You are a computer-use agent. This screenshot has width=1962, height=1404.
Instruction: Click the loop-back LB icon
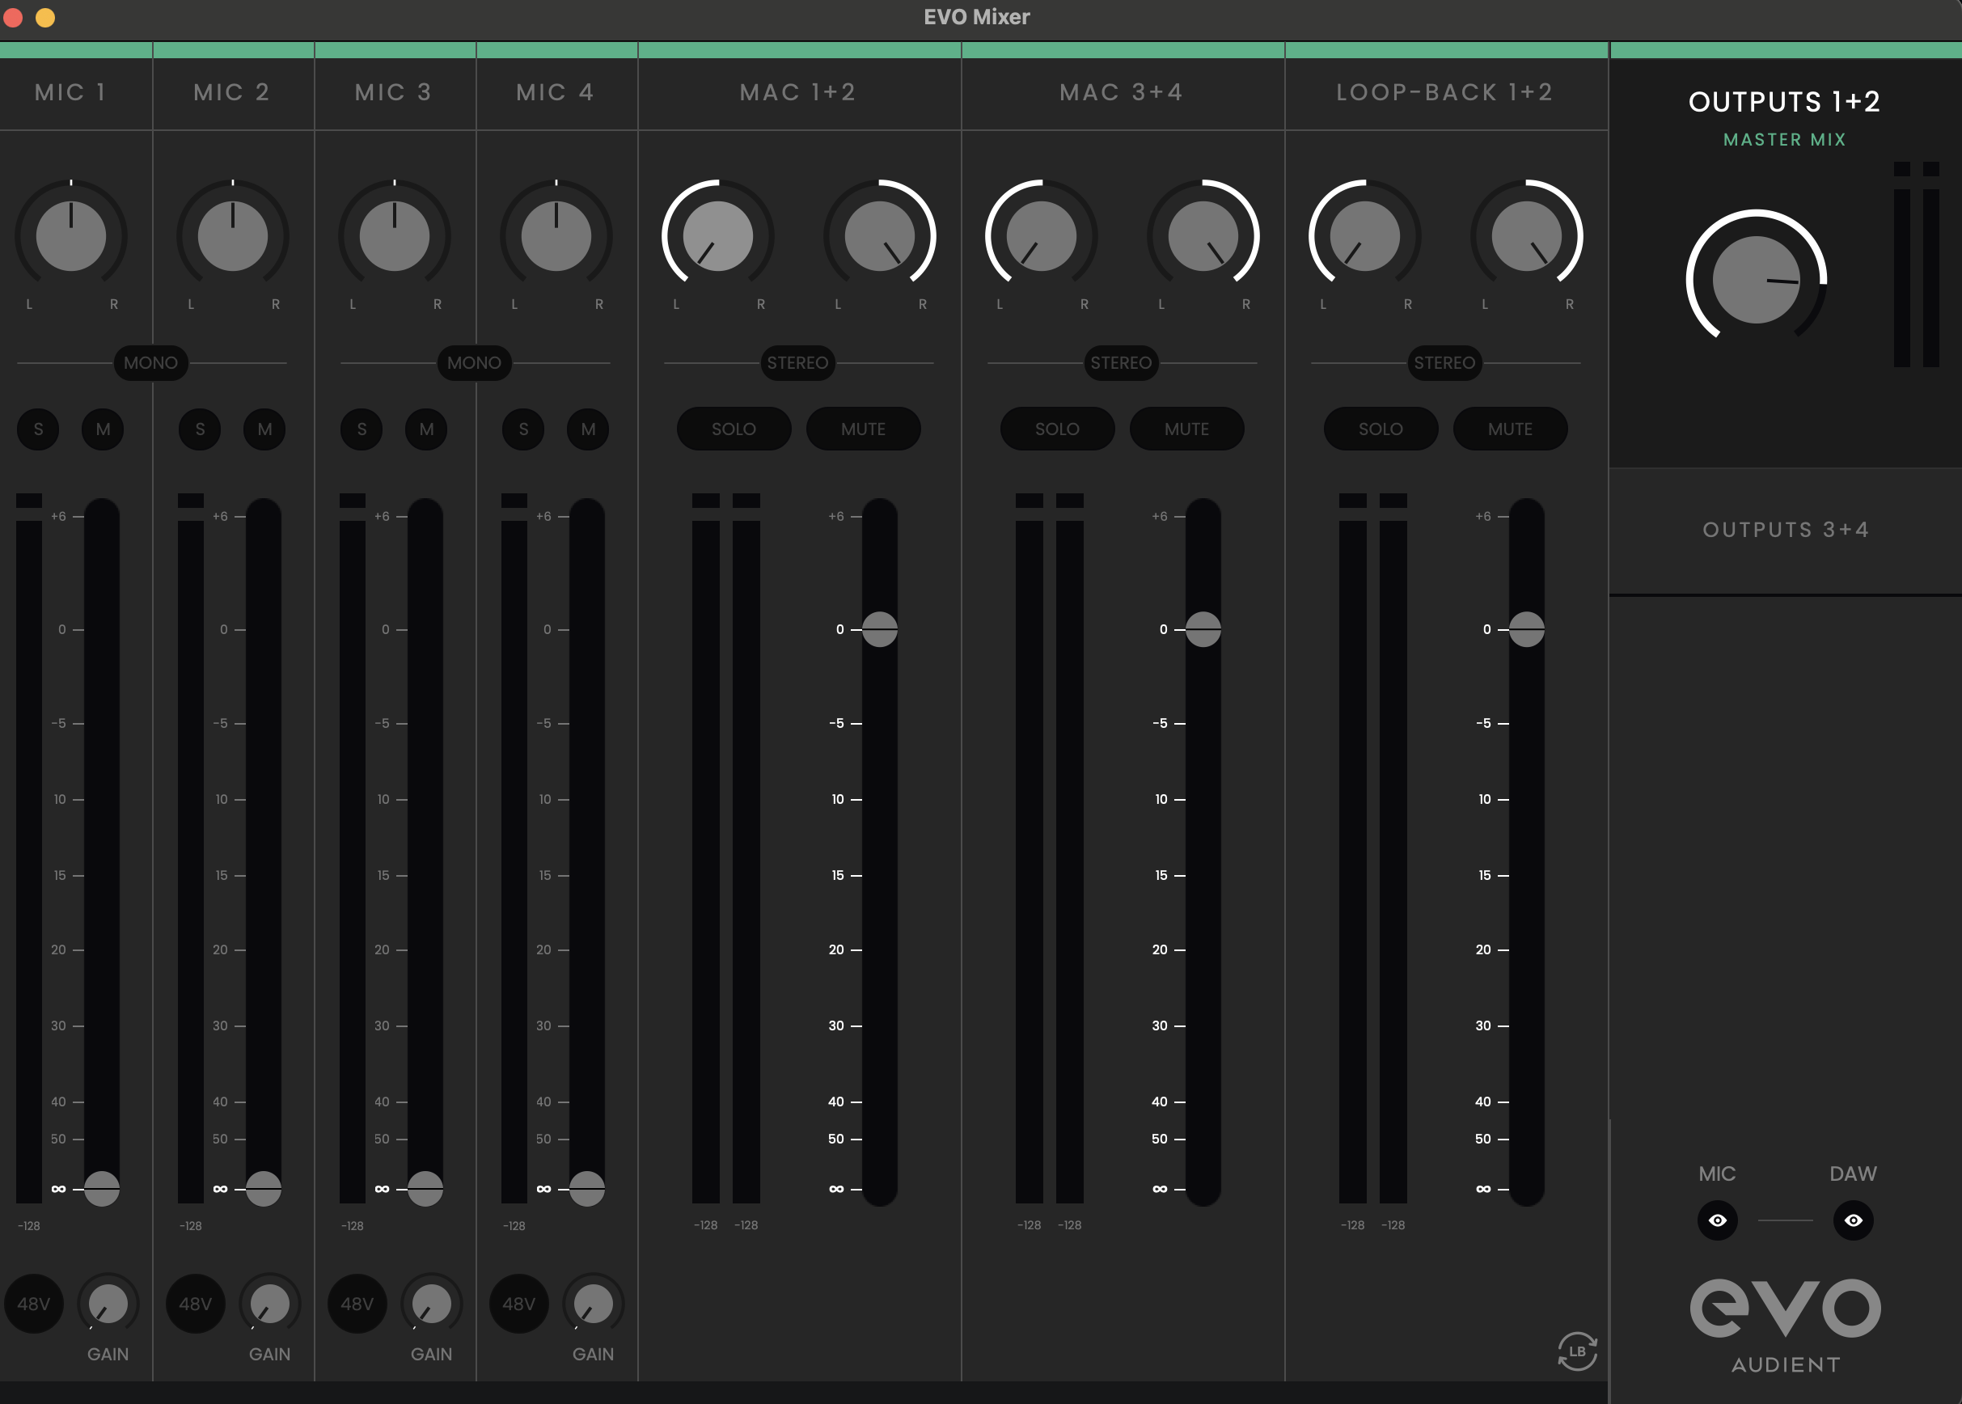[1576, 1351]
